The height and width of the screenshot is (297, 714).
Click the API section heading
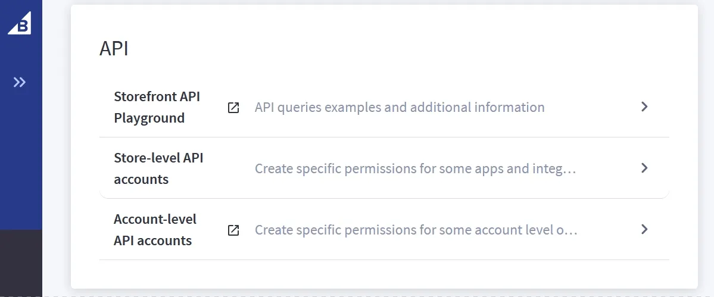pos(114,49)
